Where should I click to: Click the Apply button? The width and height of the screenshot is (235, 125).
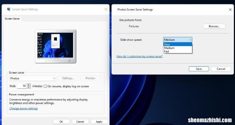99,122
